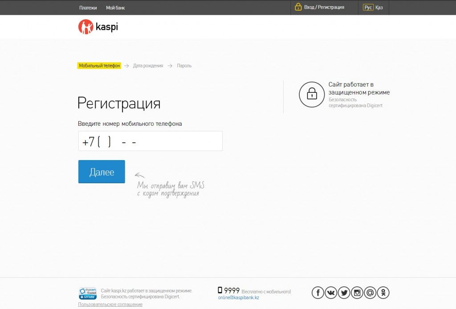Open the Мой банк menu
This screenshot has height=309, width=456.
click(x=115, y=8)
